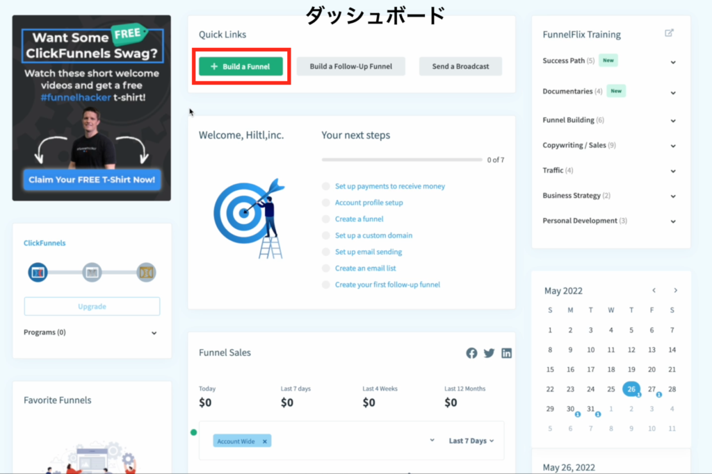Expand Funnel Building training section

[673, 121]
